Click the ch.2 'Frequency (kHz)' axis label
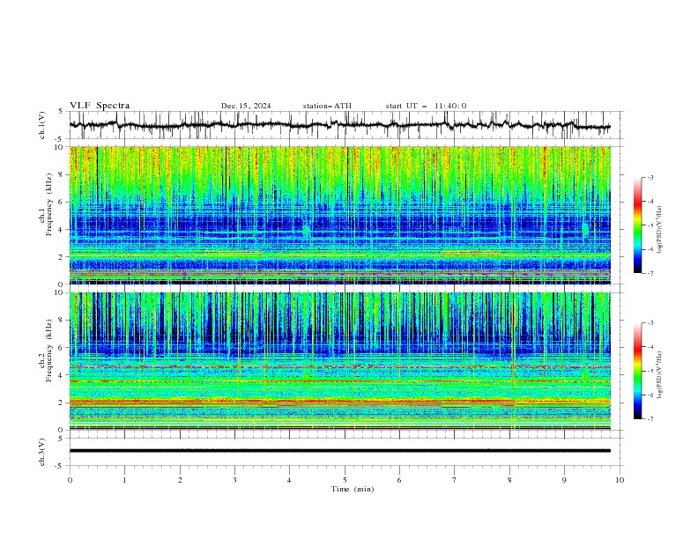Viewport: 698px width, 539px height. 48,351
